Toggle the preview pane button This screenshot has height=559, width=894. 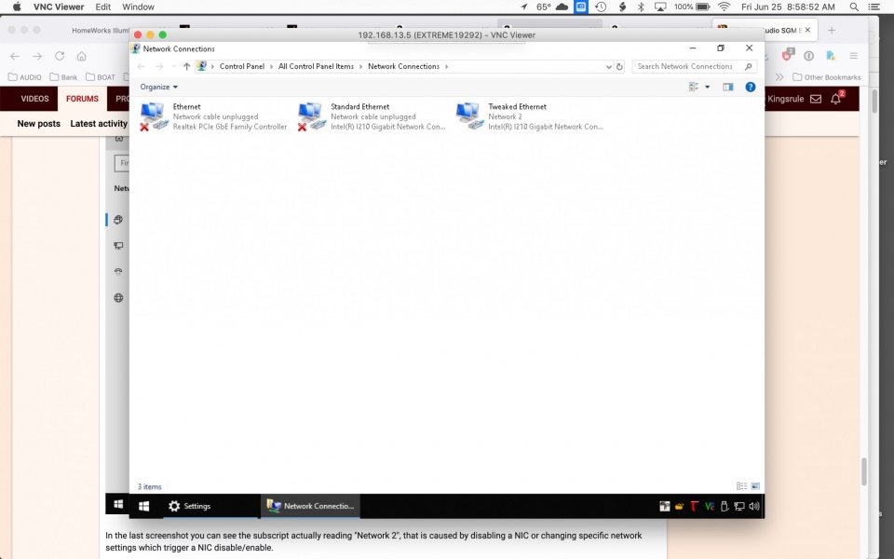coord(728,87)
